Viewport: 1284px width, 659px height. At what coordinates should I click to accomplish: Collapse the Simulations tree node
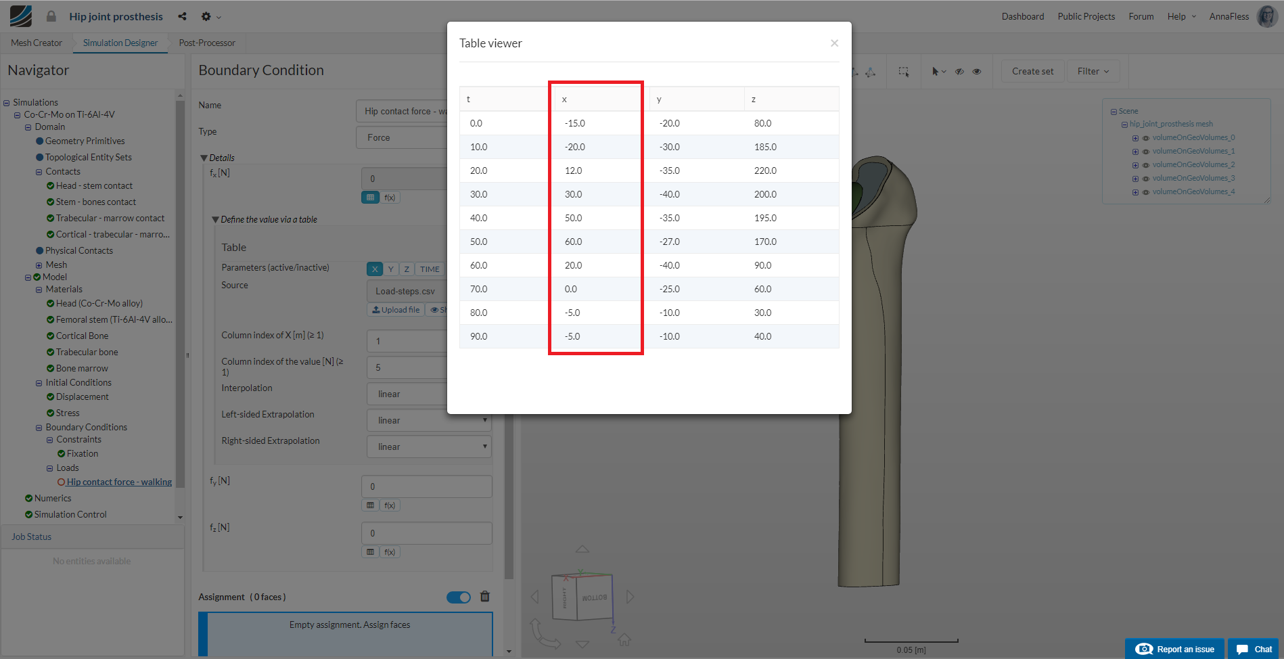6,103
